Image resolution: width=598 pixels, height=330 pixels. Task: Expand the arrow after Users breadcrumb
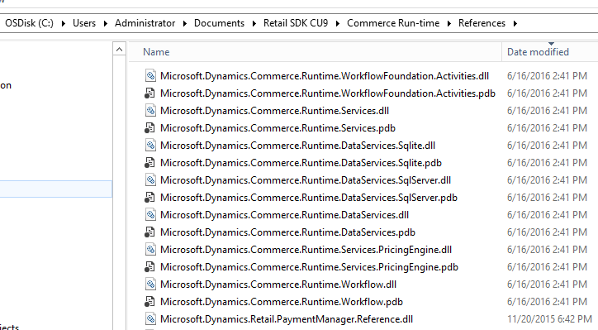point(105,23)
